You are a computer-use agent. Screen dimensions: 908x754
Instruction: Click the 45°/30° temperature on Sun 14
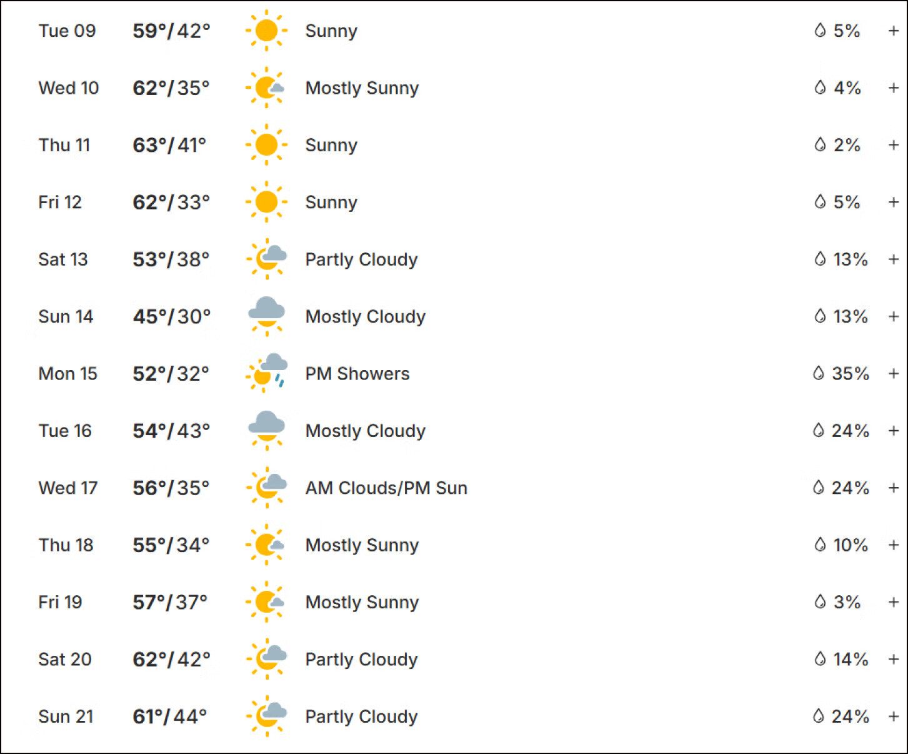tap(171, 316)
